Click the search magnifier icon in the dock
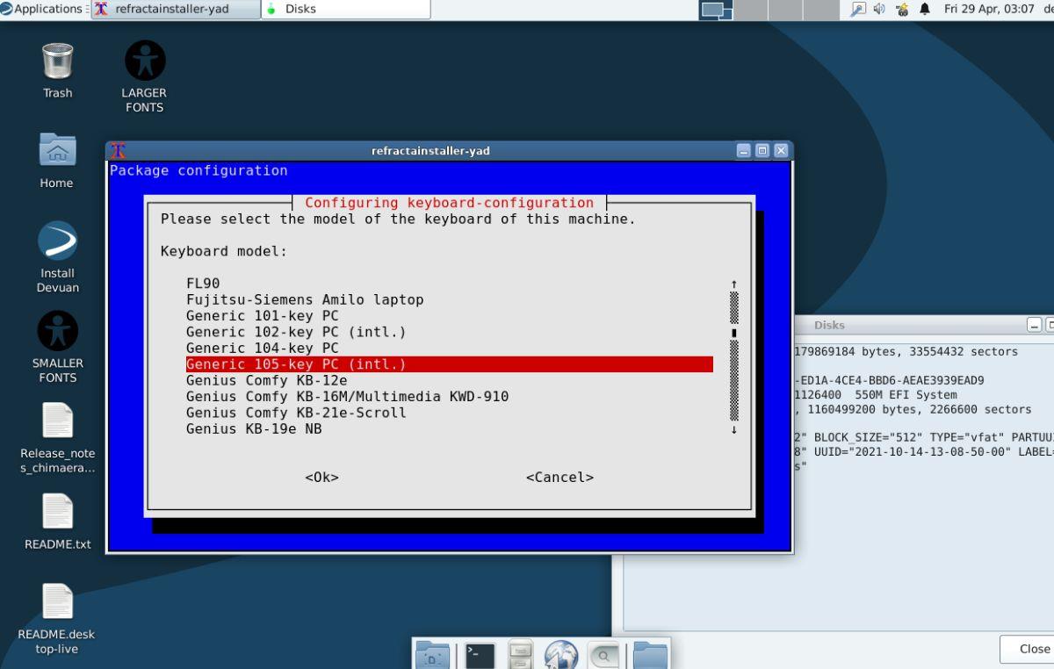This screenshot has height=669, width=1054. (x=604, y=654)
